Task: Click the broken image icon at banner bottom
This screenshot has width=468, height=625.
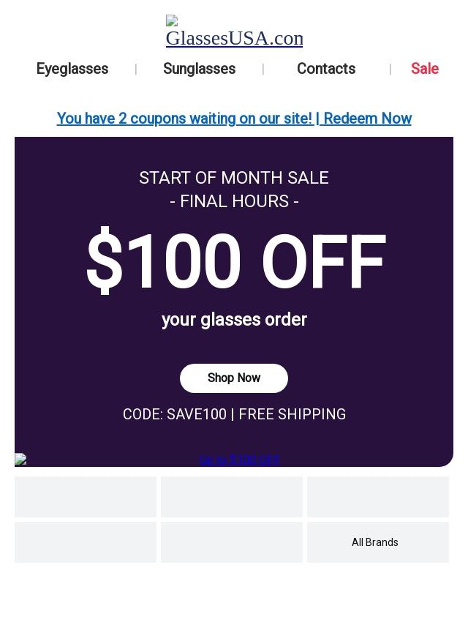Action: coord(20,459)
